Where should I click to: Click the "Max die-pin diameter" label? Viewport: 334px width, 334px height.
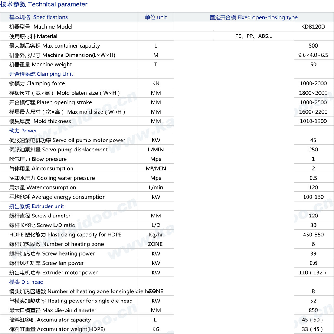click(69, 310)
